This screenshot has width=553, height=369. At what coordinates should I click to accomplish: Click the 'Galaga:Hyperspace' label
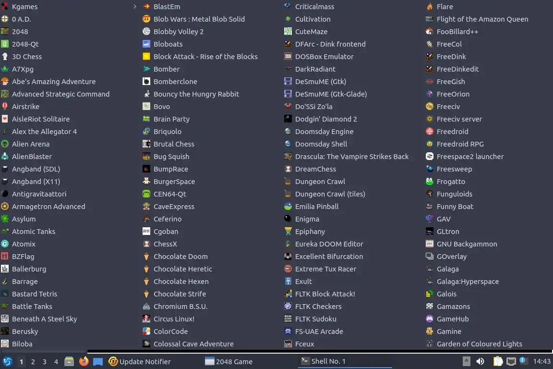tap(468, 282)
